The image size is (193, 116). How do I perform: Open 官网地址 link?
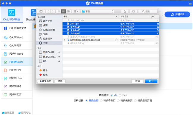(24, 112)
